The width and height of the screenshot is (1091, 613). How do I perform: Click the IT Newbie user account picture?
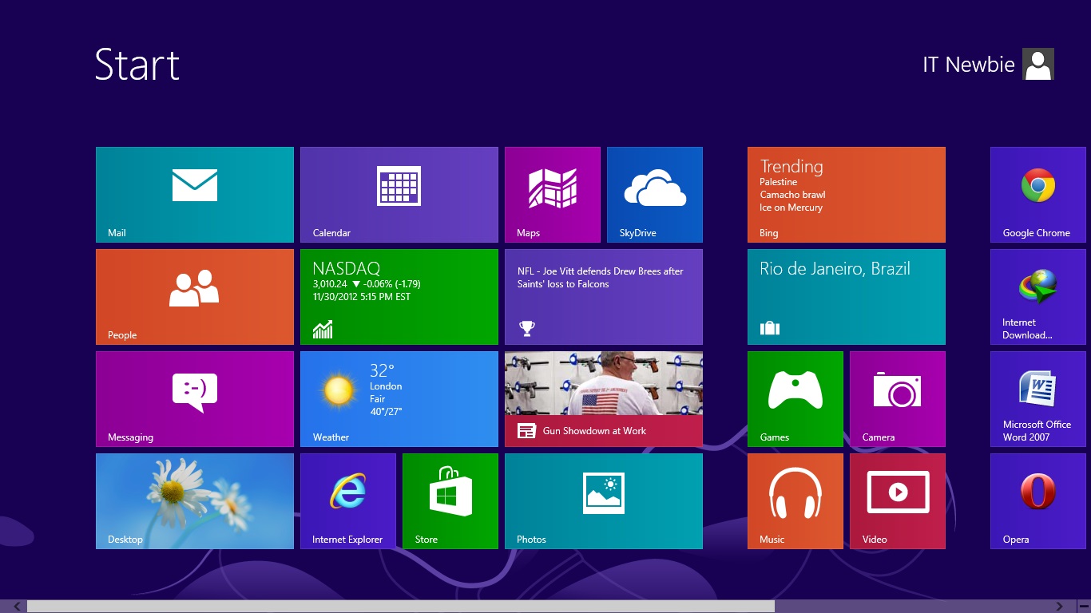pos(1038,64)
